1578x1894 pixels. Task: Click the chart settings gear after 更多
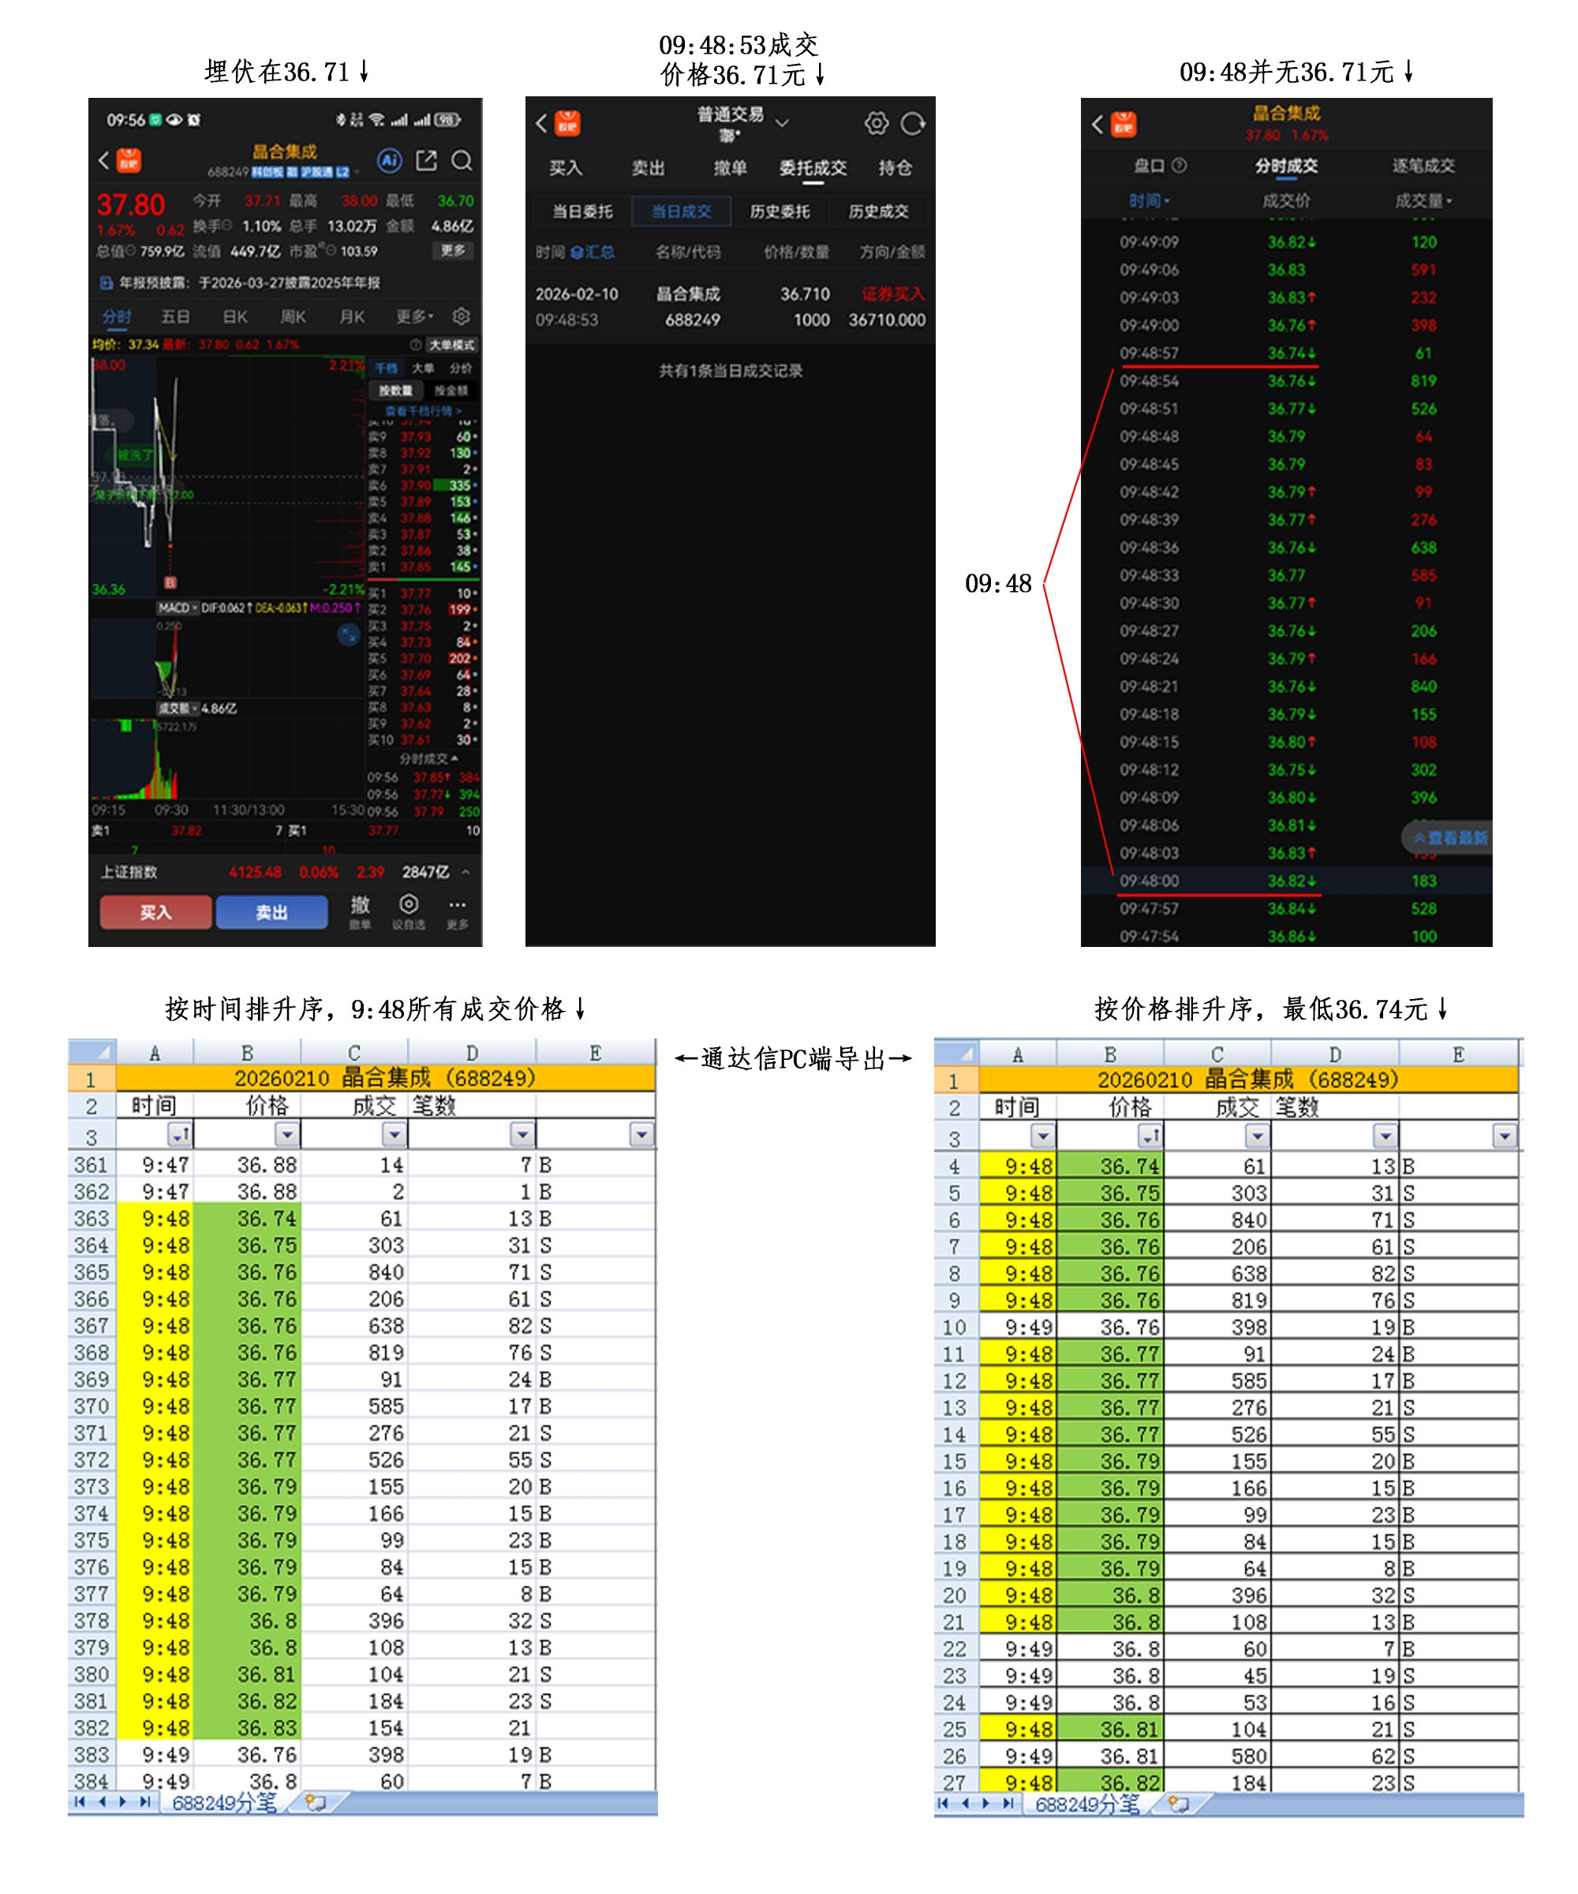[461, 316]
